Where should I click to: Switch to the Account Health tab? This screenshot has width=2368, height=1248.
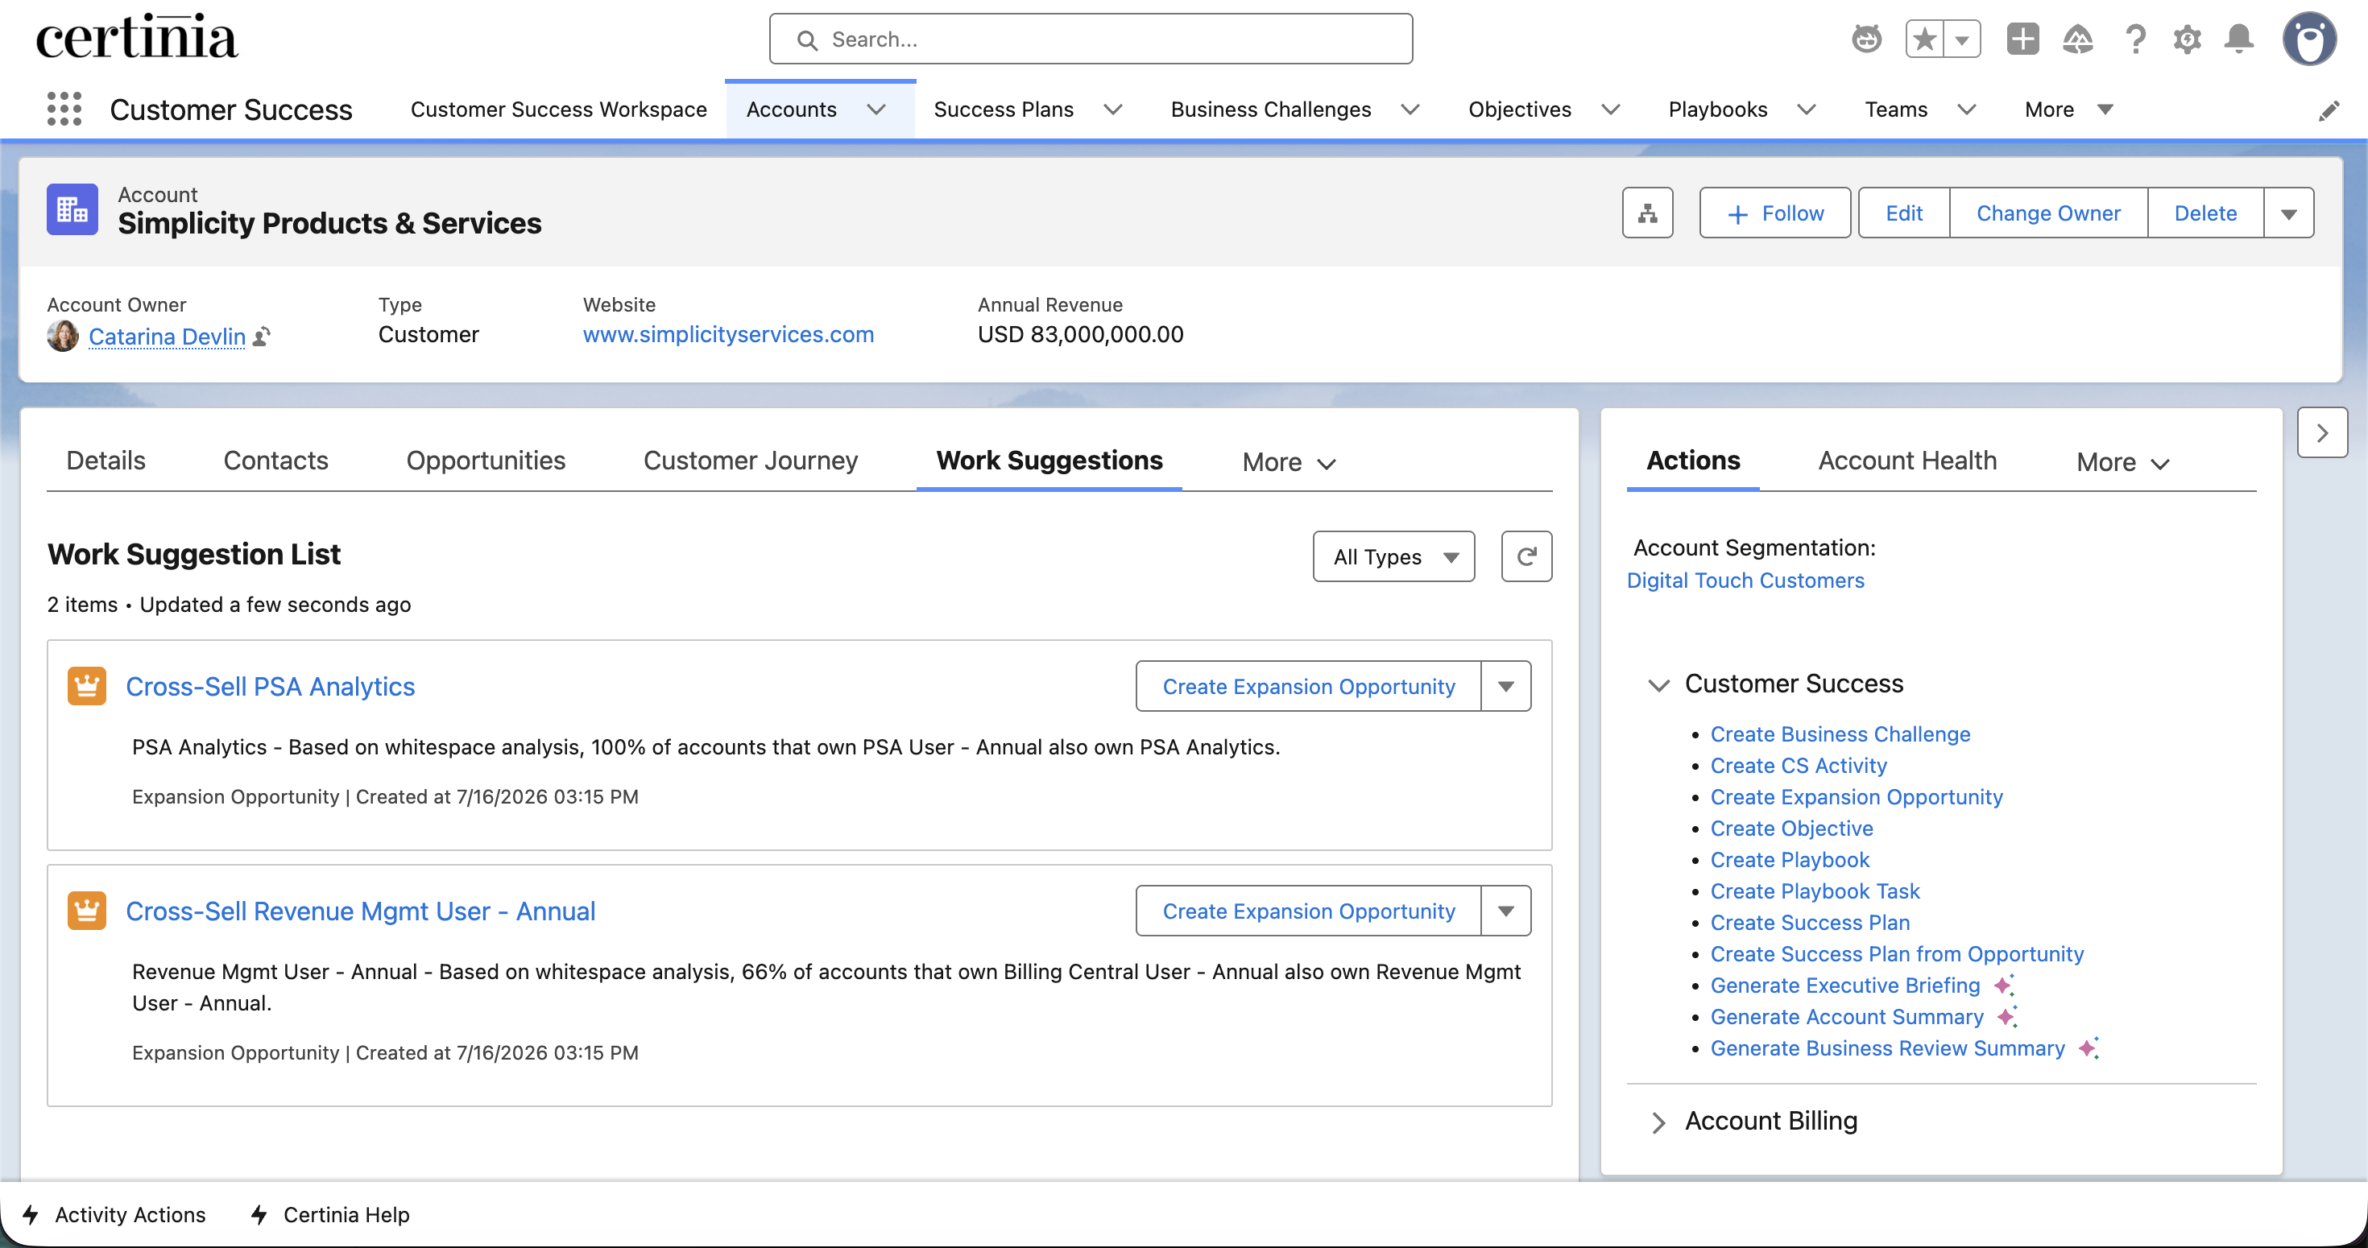(1907, 461)
